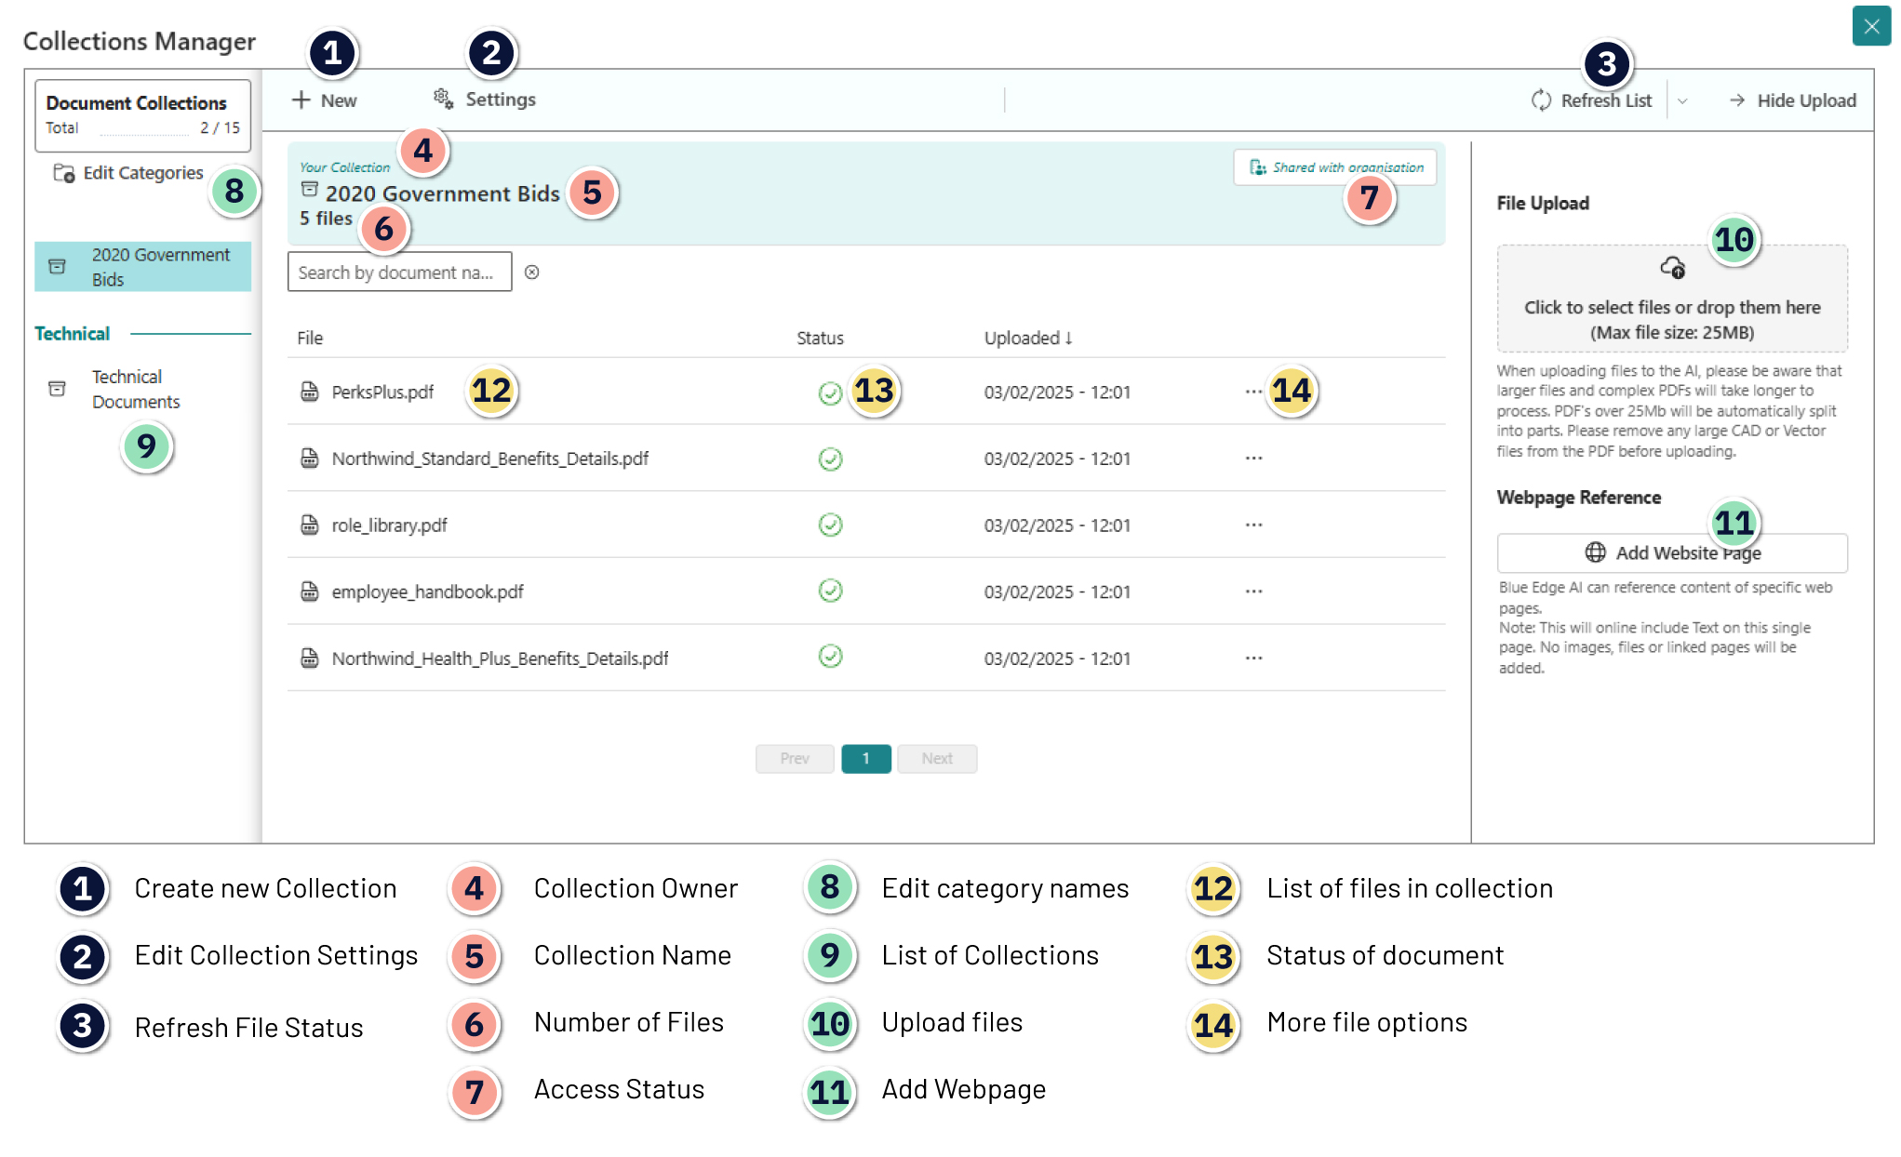The height and width of the screenshot is (1157, 1901).
Task: Select page 1 in pagination
Action: pos(866,759)
